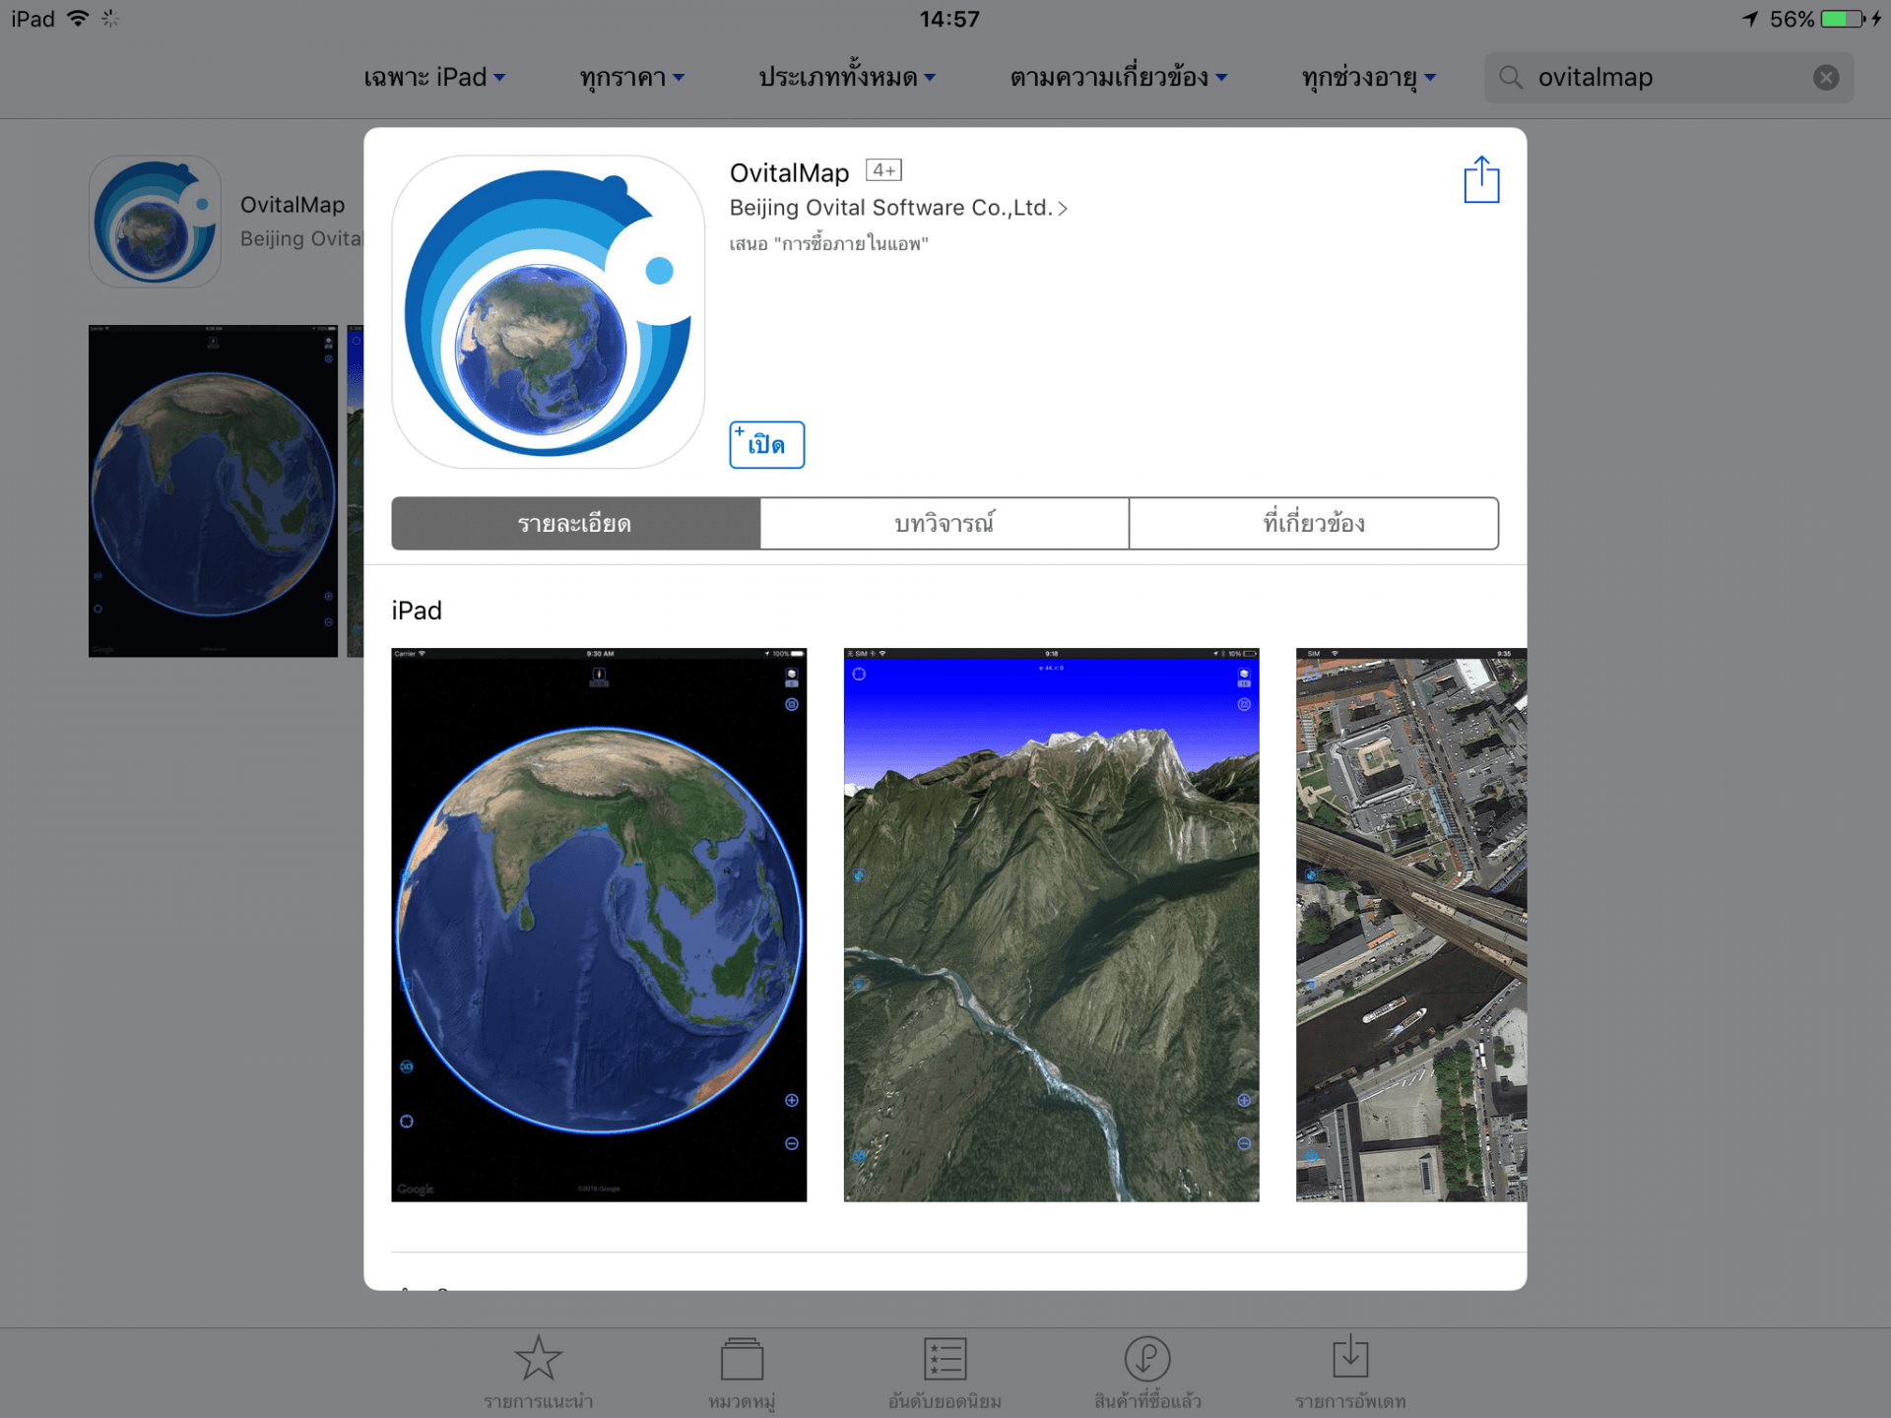Tap the search magnifier icon
The image size is (1891, 1418).
[x=1511, y=77]
